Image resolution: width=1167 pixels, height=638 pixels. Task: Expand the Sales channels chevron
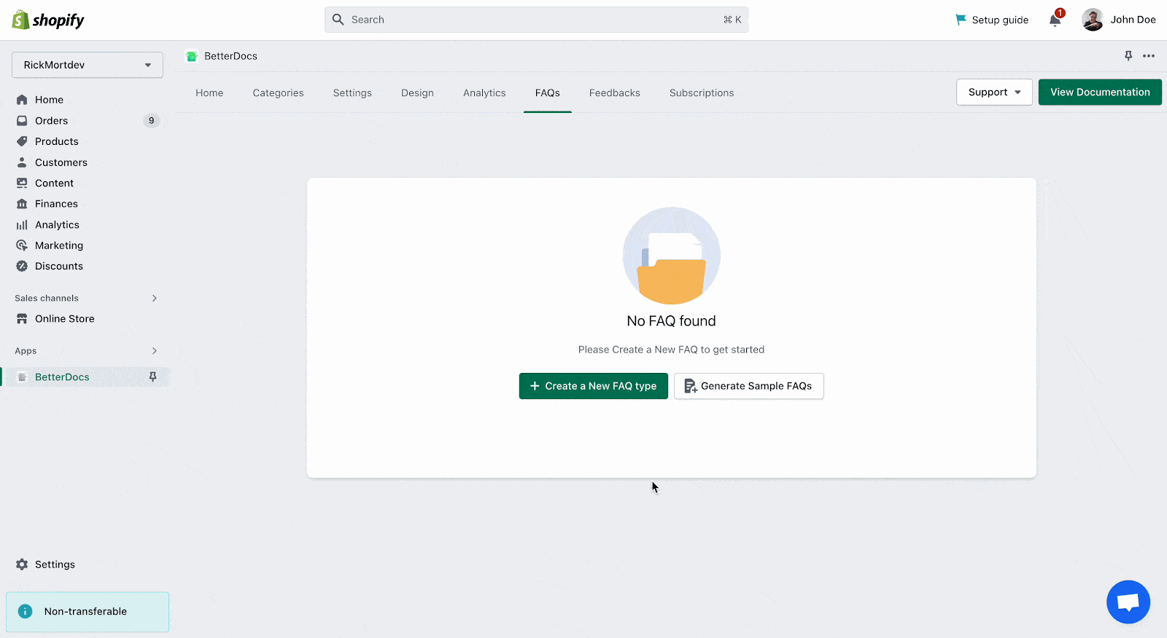click(x=154, y=298)
